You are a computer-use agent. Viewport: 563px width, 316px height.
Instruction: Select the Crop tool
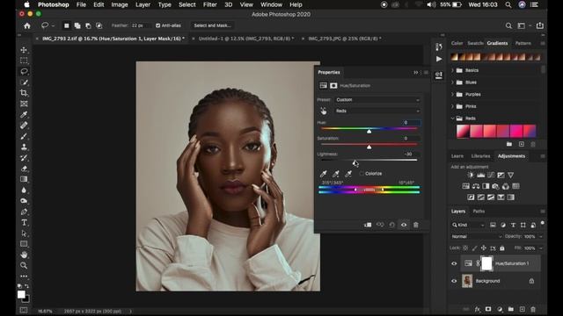24,93
